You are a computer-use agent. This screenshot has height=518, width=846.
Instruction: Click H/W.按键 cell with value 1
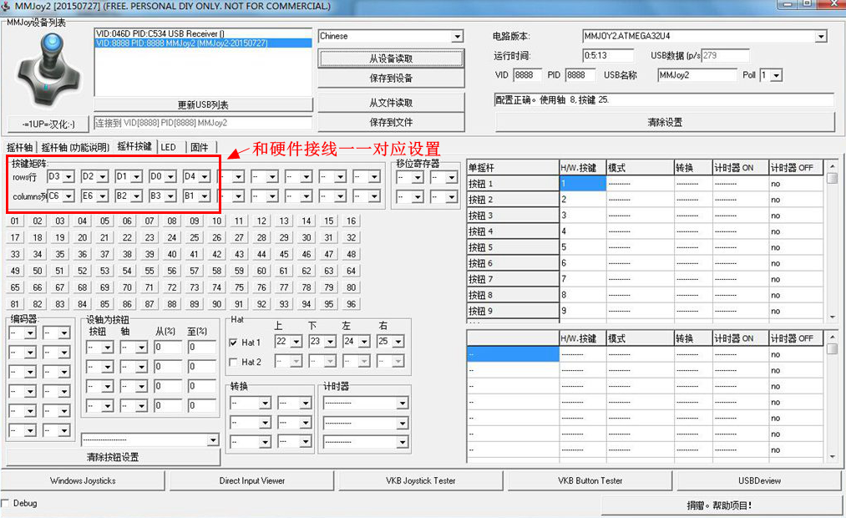pyautogui.click(x=583, y=184)
